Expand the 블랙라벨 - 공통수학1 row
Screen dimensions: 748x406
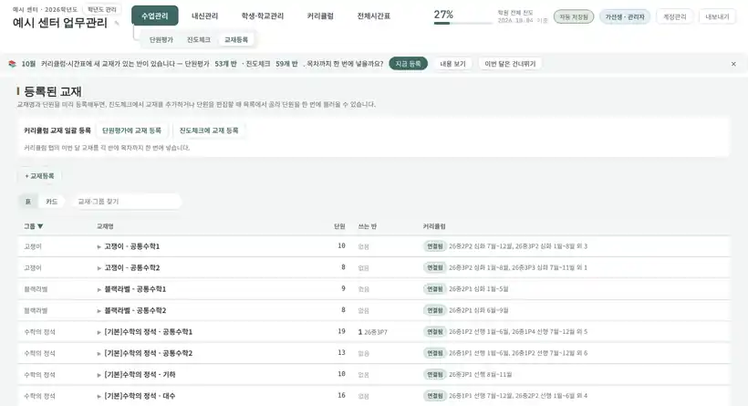(x=99, y=289)
